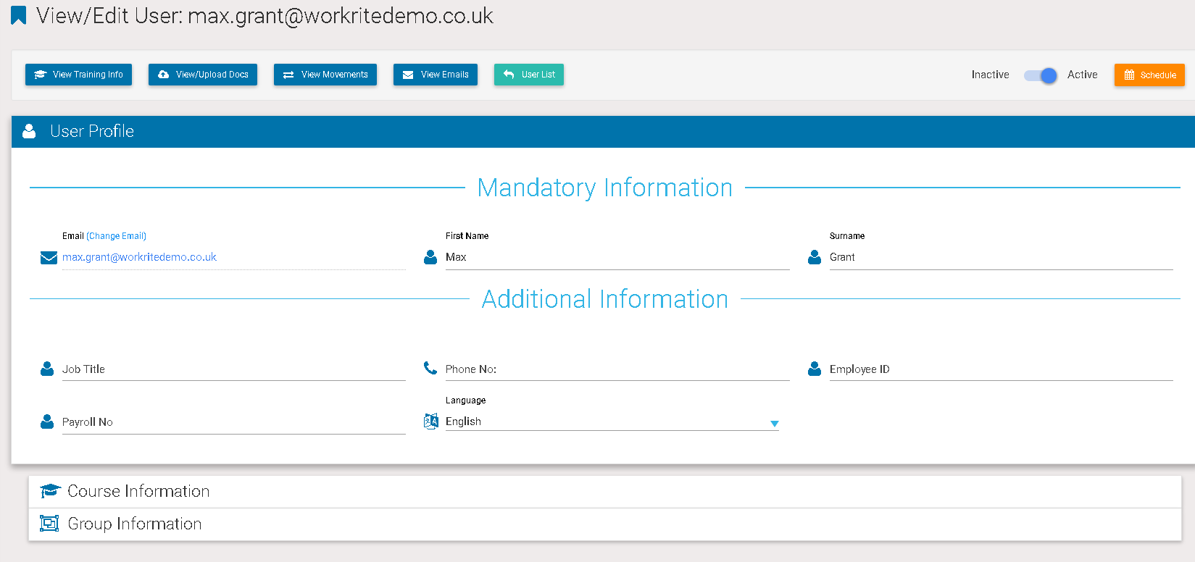Viewport: 1195px width, 562px height.
Task: Click the graduation cap icon for Course Information
Action: 49,491
